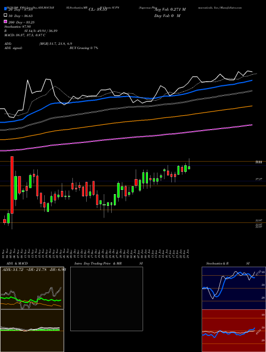The width and height of the screenshot is (266, 352).
Task: Select the '200 Day = 33.23' legend text
Action: click(21, 22)
